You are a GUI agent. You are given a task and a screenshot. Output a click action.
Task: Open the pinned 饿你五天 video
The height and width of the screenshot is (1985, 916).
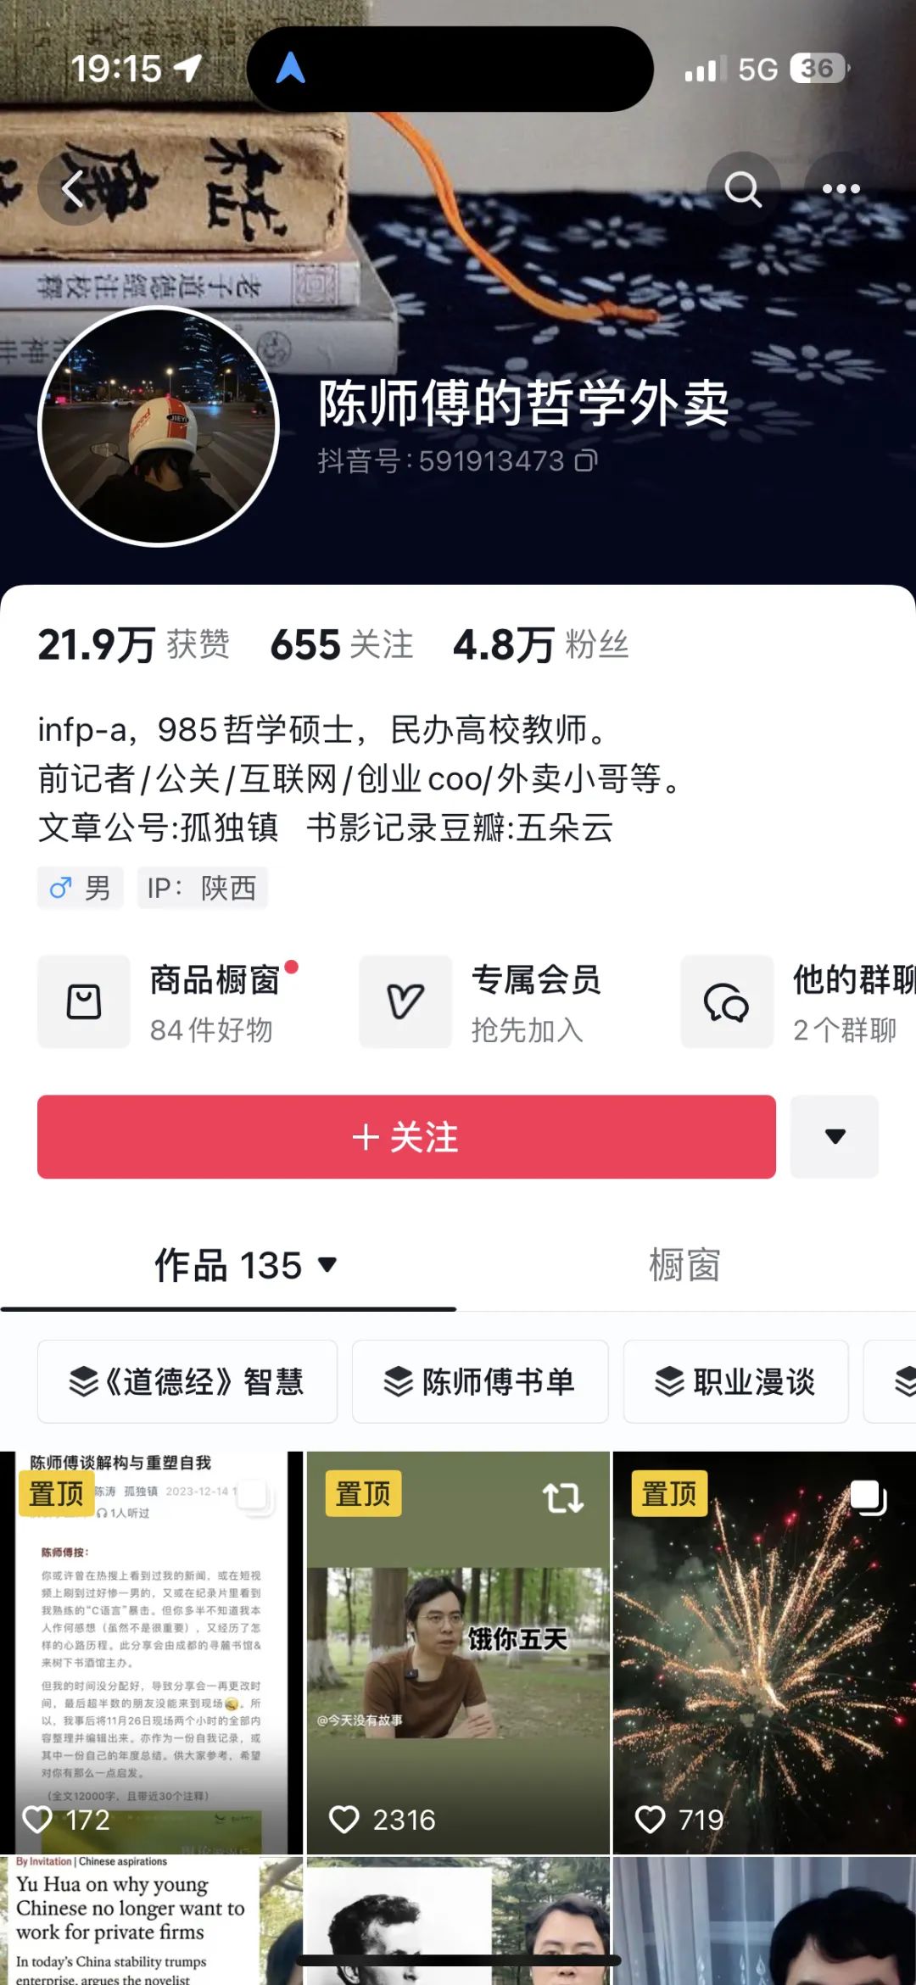[x=458, y=1653]
